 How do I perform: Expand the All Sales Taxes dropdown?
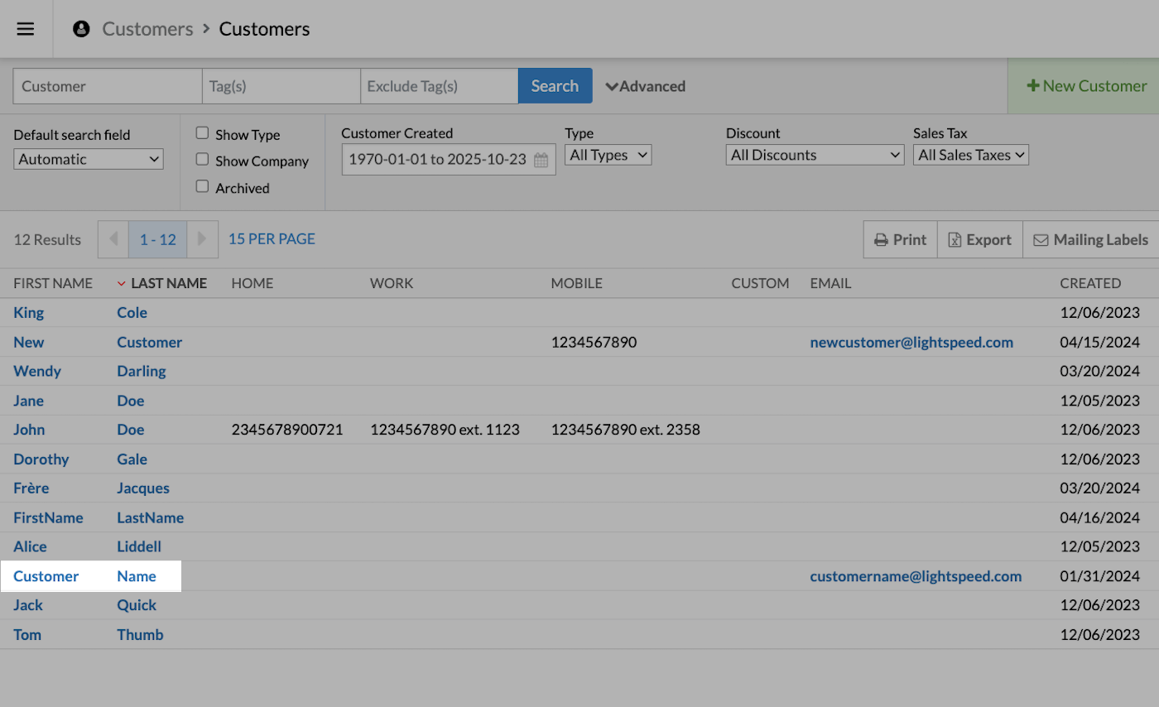(970, 155)
